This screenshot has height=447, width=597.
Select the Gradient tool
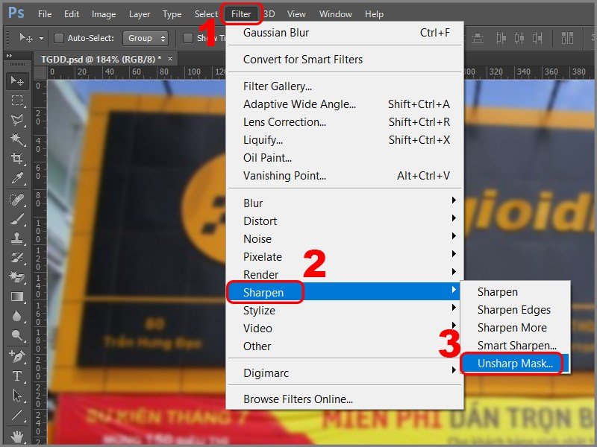17,297
